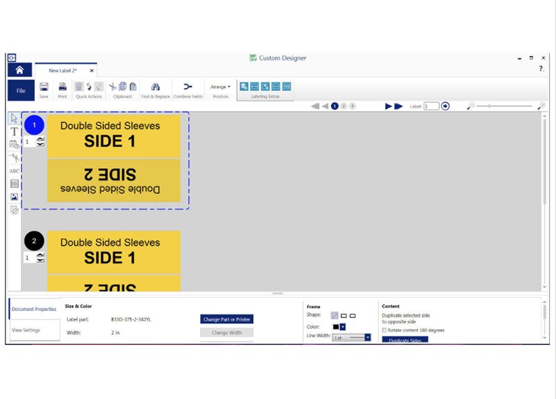The height and width of the screenshot is (399, 556).
Task: Click the first Labeling Extras icon
Action: click(x=244, y=86)
